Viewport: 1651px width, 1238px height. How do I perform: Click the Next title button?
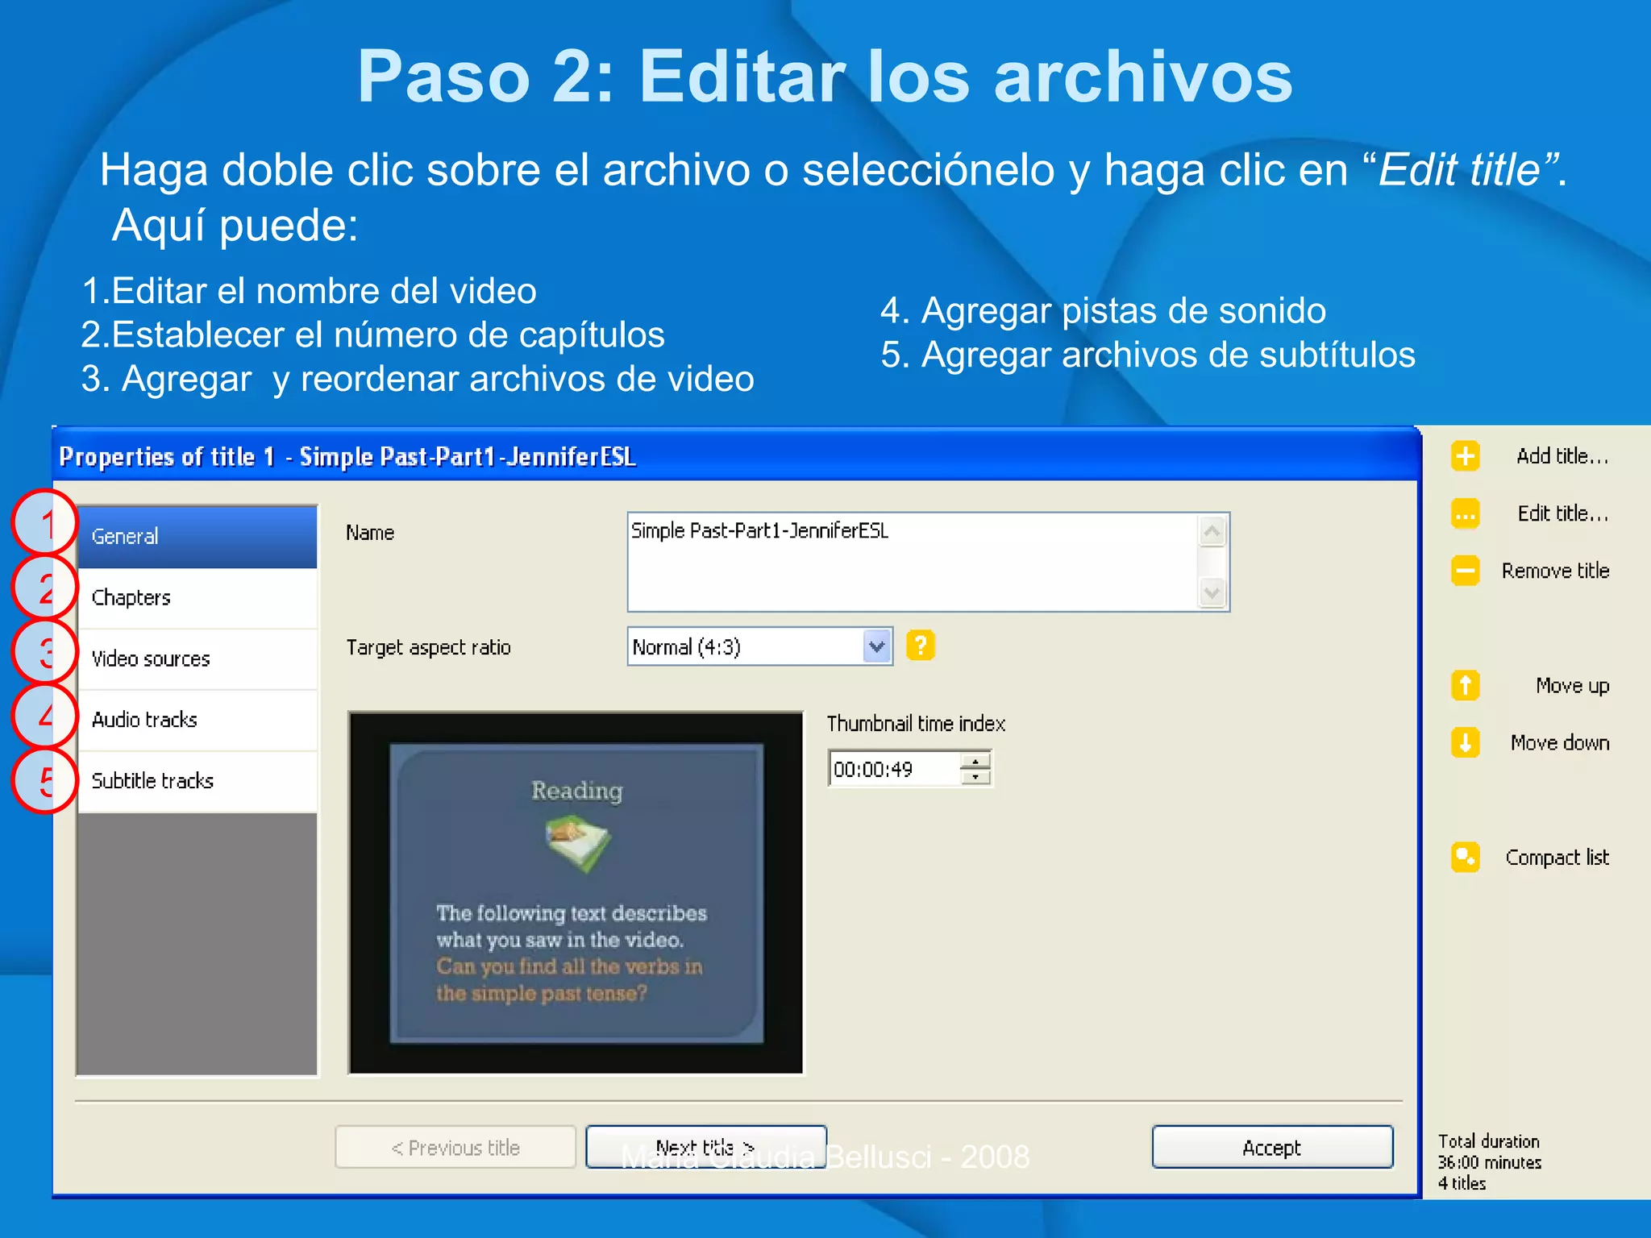click(706, 1147)
